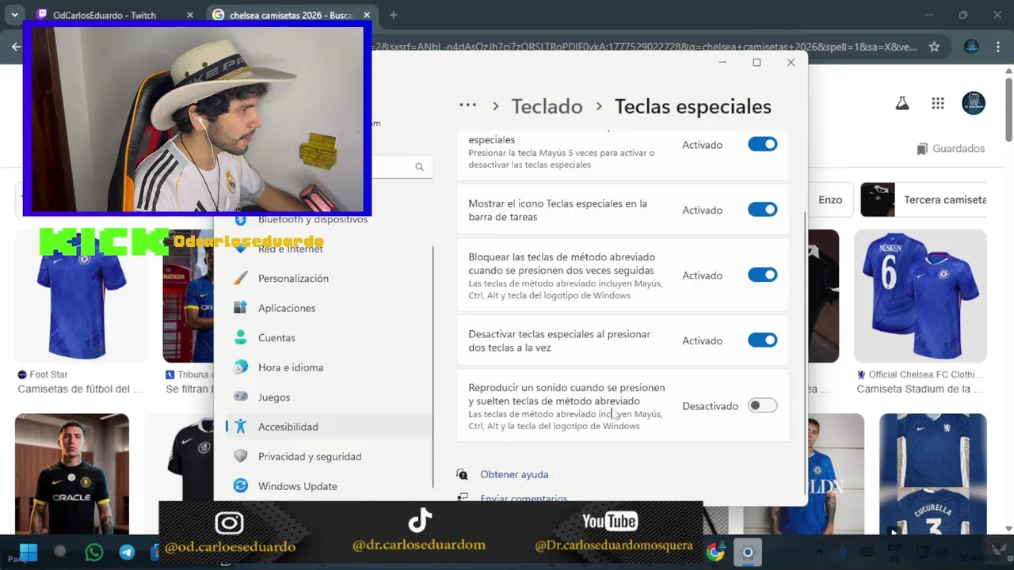Switch to Chrome on the taskbar
Viewport: 1014px width, 570px height.
pos(715,552)
